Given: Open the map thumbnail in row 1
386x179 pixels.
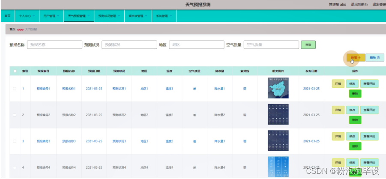Looking at the screenshot, I should point(278,88).
